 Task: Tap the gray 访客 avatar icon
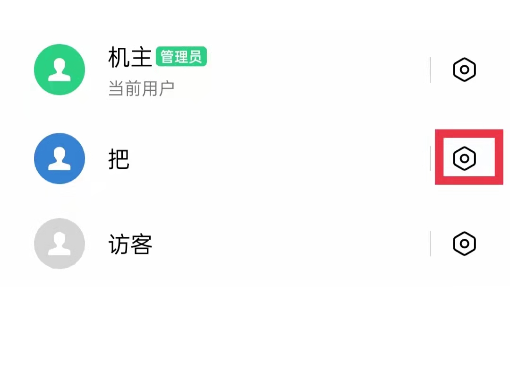(x=59, y=244)
